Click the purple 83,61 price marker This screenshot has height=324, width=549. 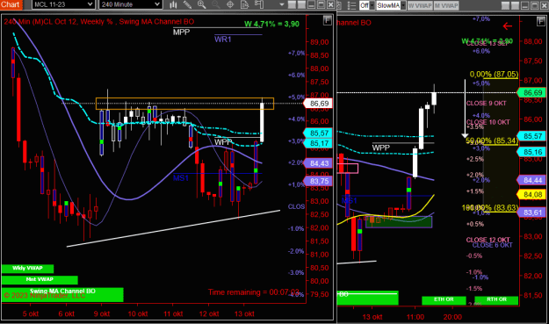531,212
